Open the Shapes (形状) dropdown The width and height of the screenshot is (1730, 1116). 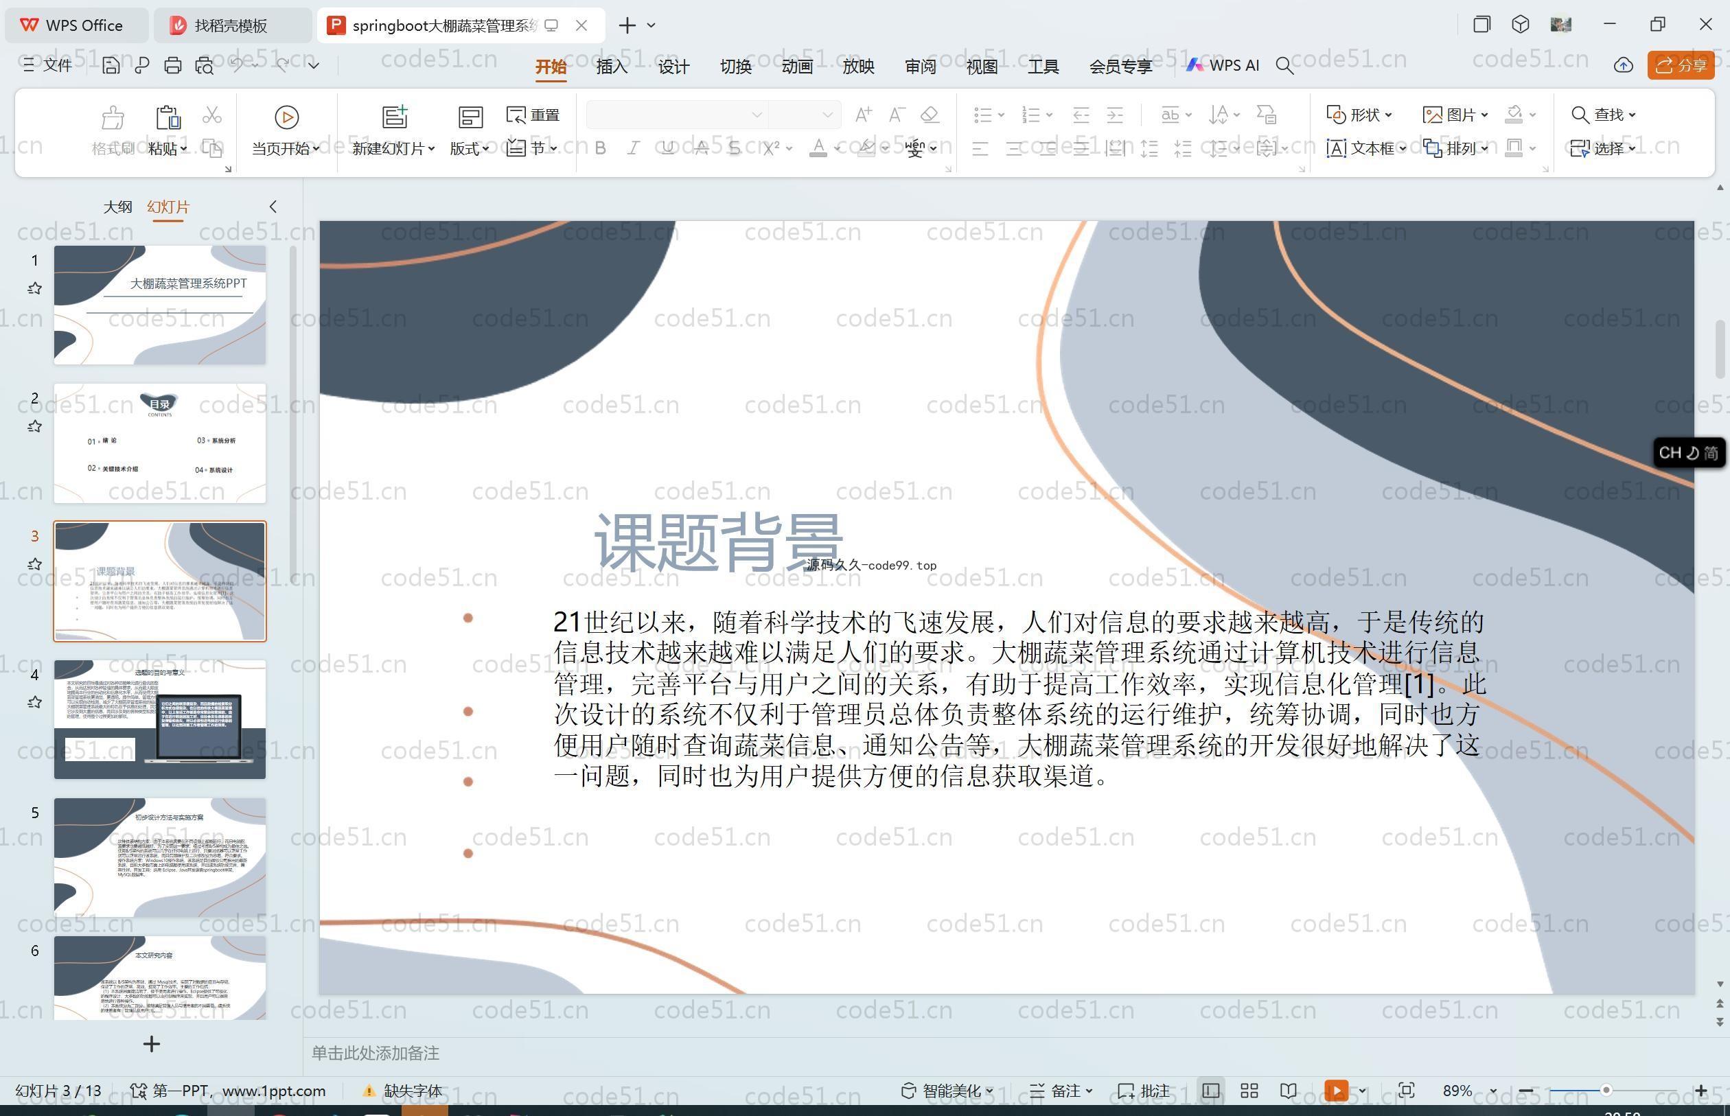point(1359,115)
